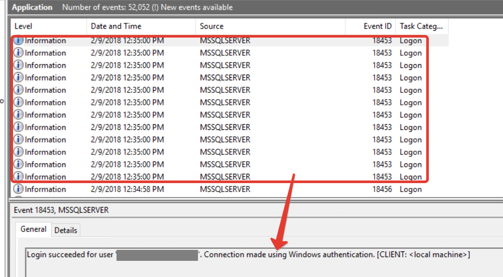
Task: Click the Information icon in the third event row
Action: click(x=19, y=65)
